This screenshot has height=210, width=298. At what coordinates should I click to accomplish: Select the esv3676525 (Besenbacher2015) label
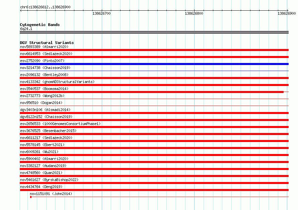[48, 131]
